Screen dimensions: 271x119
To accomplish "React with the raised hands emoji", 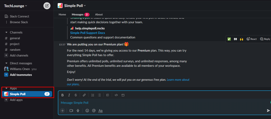I will 241,39.
